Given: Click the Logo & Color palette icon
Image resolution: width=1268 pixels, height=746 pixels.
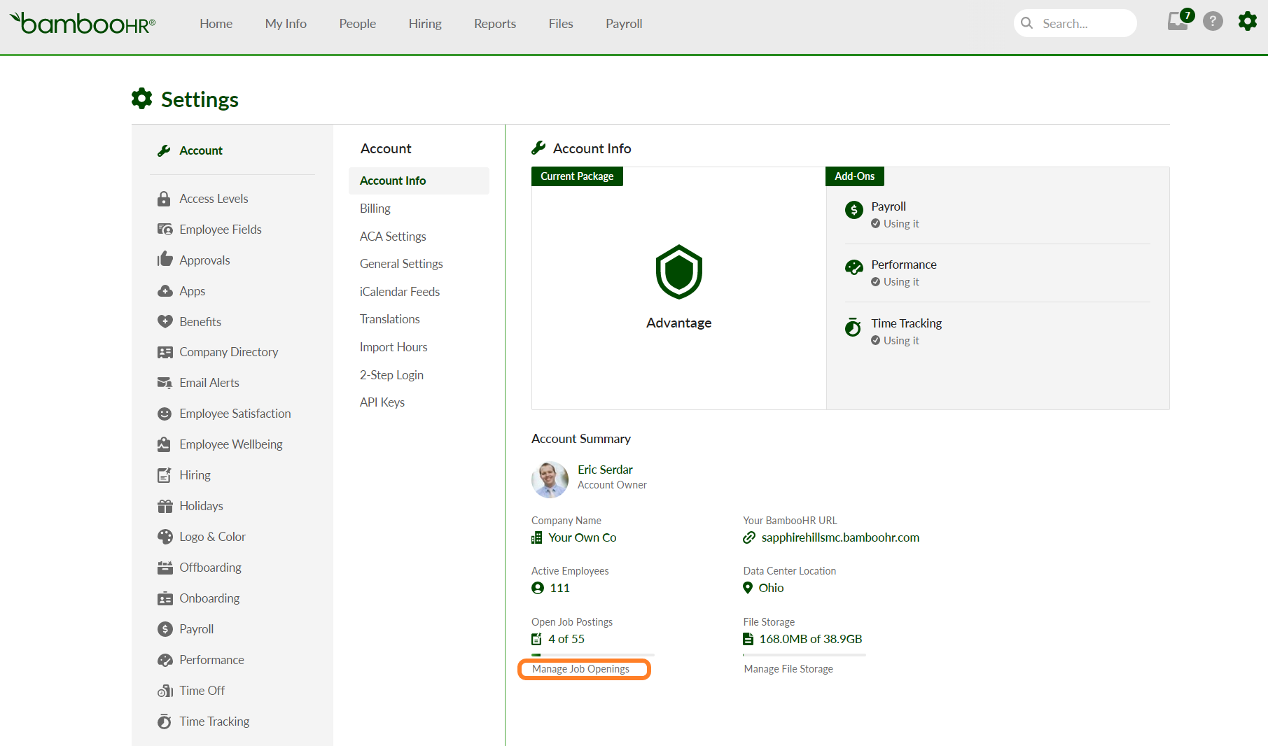Looking at the screenshot, I should (x=165, y=537).
